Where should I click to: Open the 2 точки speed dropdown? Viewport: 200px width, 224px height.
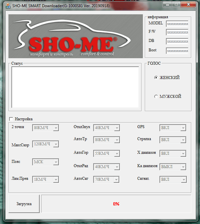45,128
